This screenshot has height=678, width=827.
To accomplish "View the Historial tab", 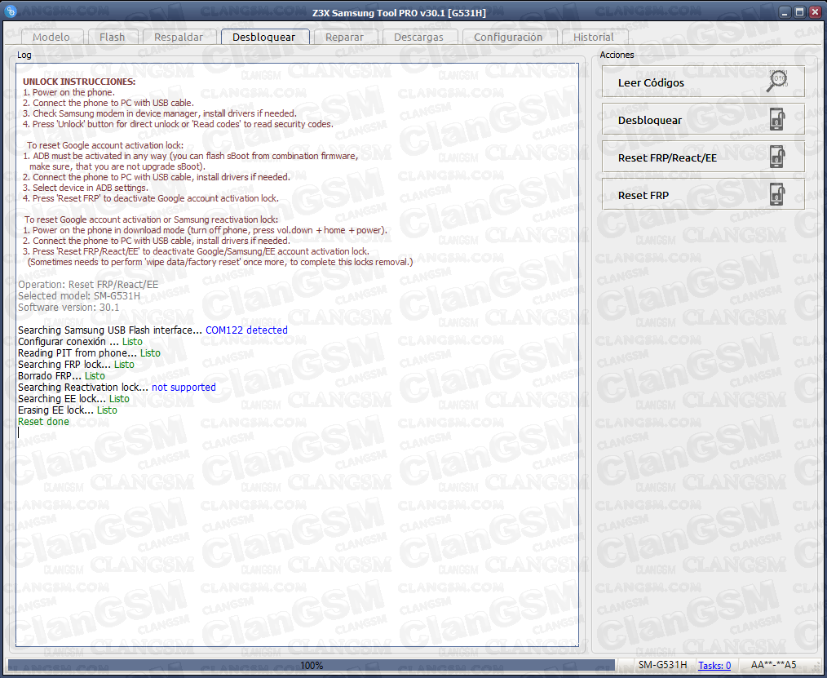I will click(x=594, y=37).
